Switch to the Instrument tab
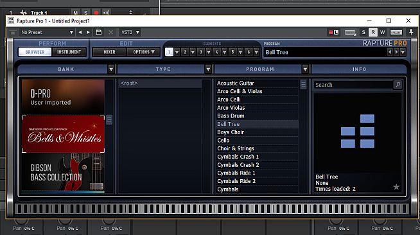The height and width of the screenshot is (235, 420). coord(69,52)
